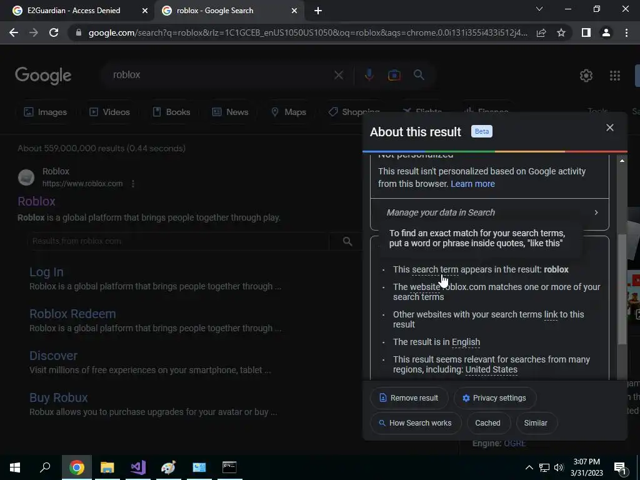Search by image using the camera icon
This screenshot has width=640, height=480.
[394, 75]
